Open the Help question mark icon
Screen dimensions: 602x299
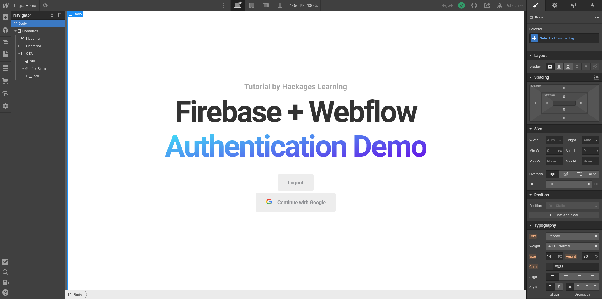click(5, 292)
